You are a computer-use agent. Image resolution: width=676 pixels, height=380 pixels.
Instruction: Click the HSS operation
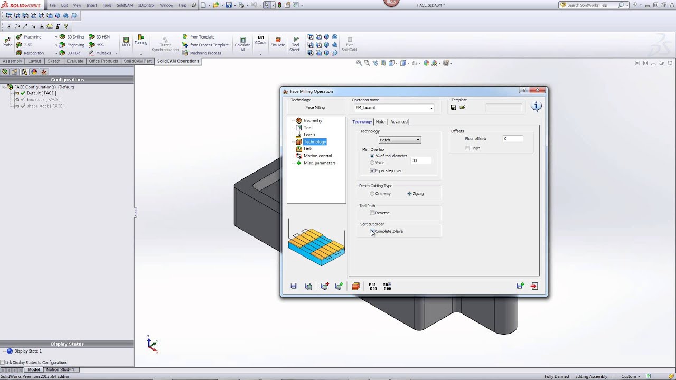[96, 45]
